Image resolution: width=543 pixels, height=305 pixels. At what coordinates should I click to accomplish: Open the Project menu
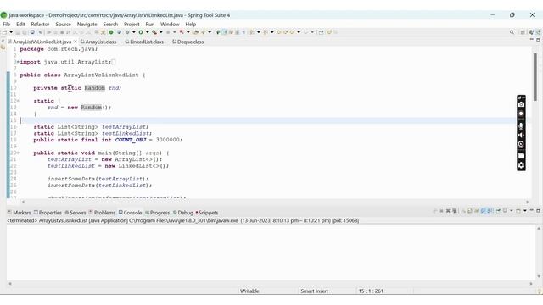(x=132, y=25)
